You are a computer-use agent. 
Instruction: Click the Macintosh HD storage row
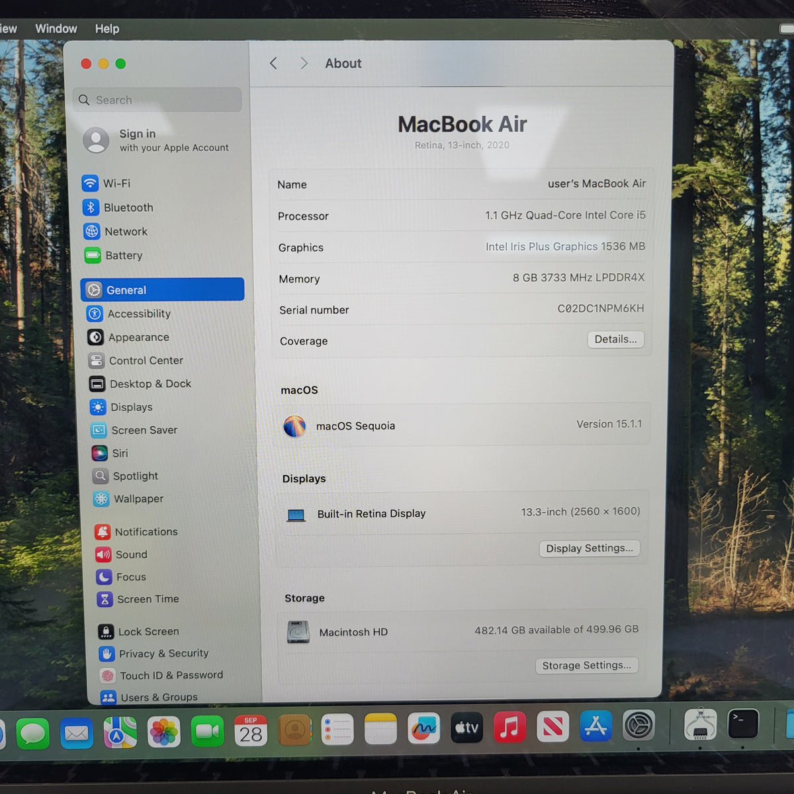point(462,631)
